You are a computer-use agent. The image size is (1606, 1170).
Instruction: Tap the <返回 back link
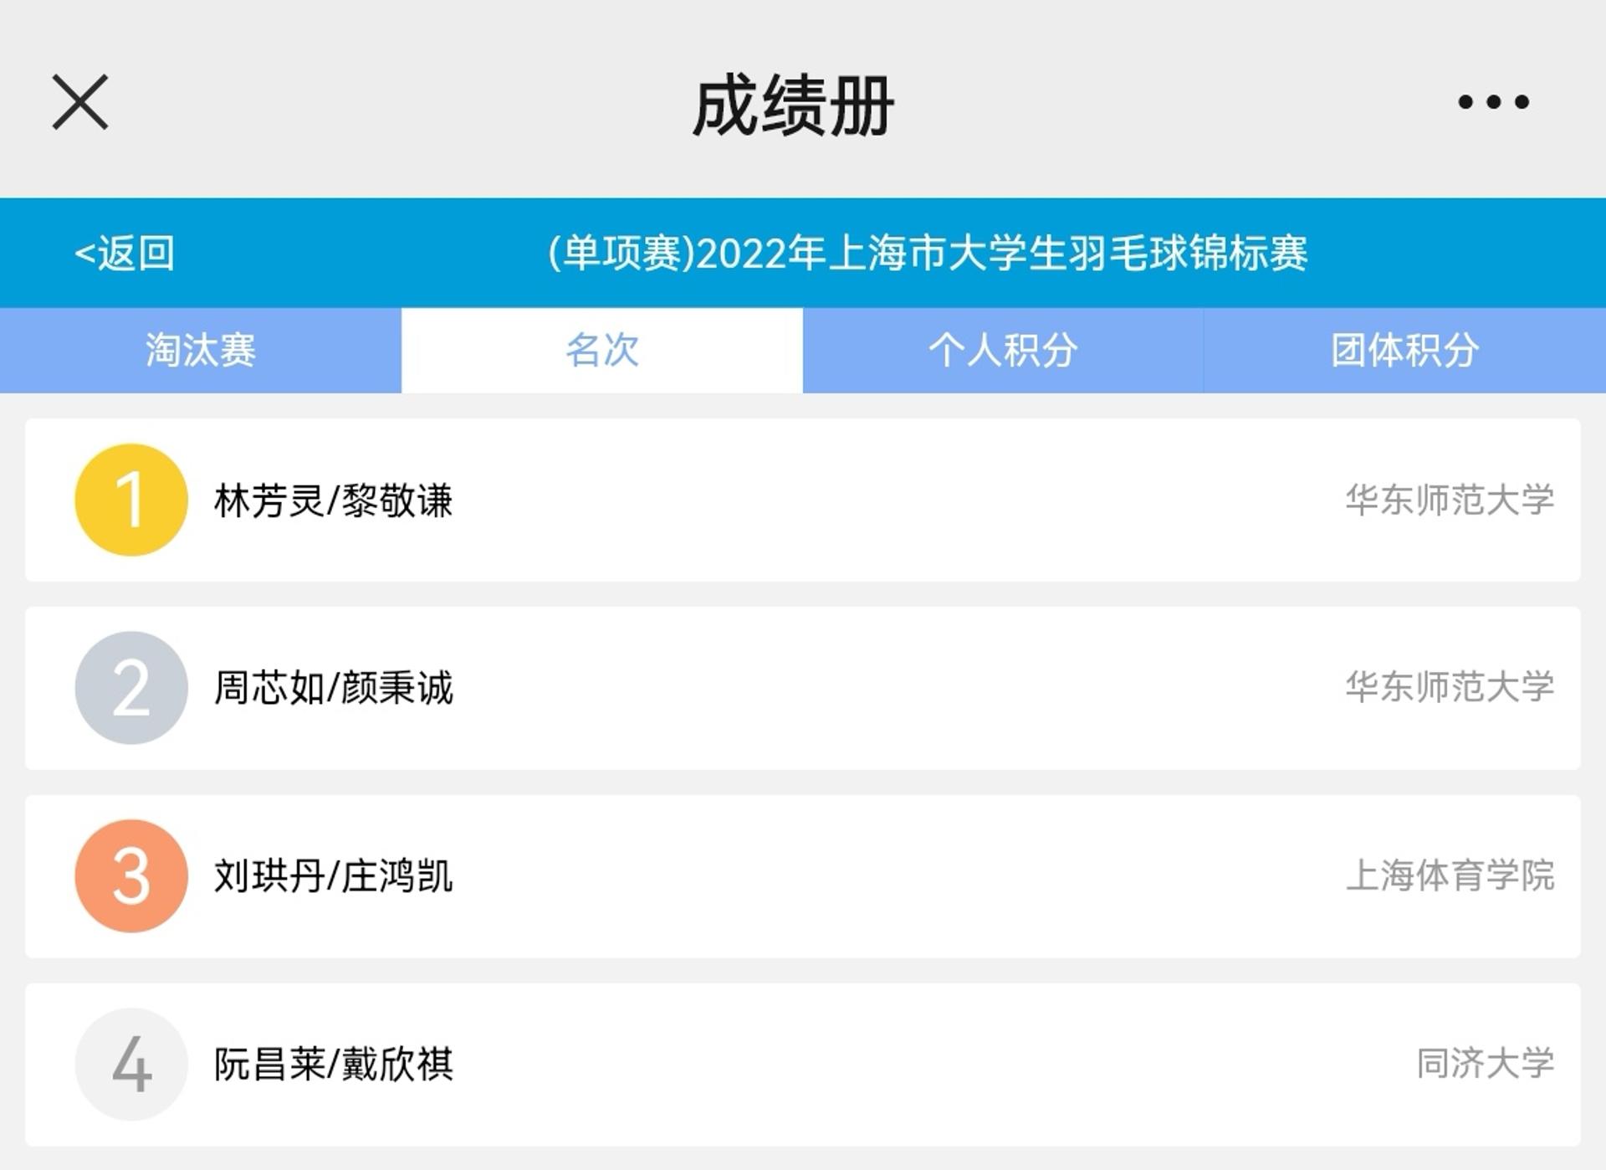pos(125,253)
